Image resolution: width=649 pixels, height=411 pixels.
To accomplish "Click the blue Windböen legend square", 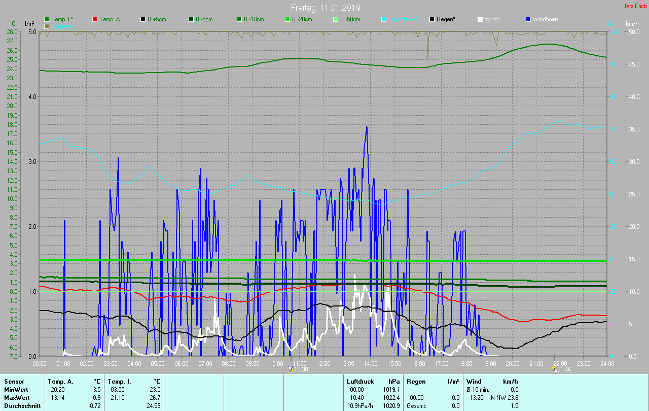I will (528, 19).
